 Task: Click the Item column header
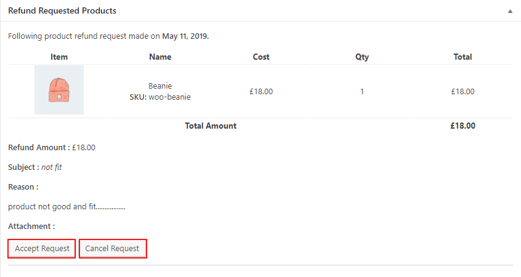pos(59,57)
